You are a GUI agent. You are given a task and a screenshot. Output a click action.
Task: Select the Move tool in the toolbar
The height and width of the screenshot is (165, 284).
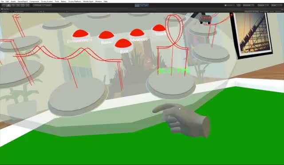[x=9, y=5]
